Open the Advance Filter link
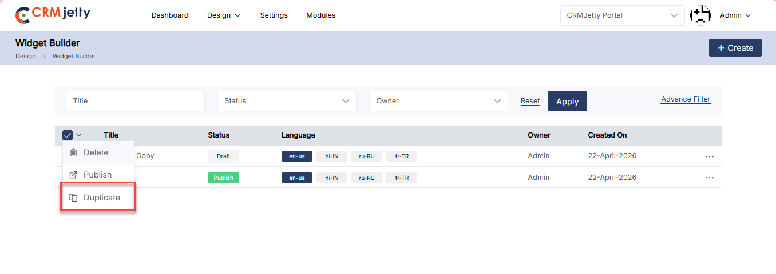The height and width of the screenshot is (274, 776). (686, 99)
